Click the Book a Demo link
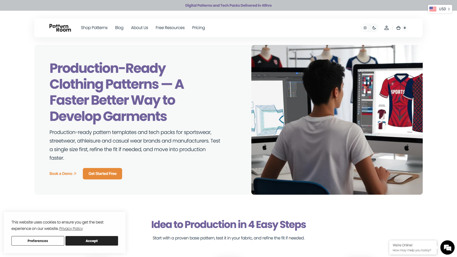Image resolution: width=457 pixels, height=257 pixels. coord(61,173)
